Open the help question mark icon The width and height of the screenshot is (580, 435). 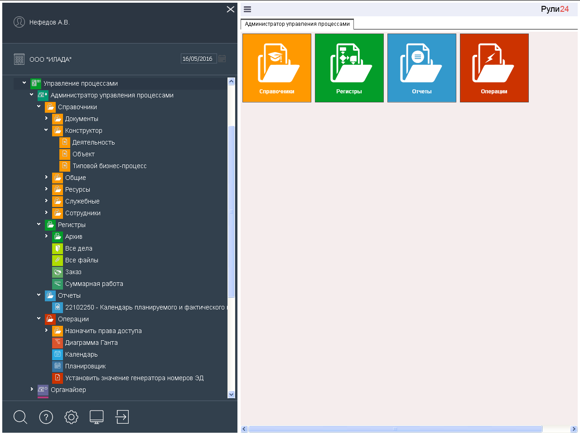[x=46, y=417]
